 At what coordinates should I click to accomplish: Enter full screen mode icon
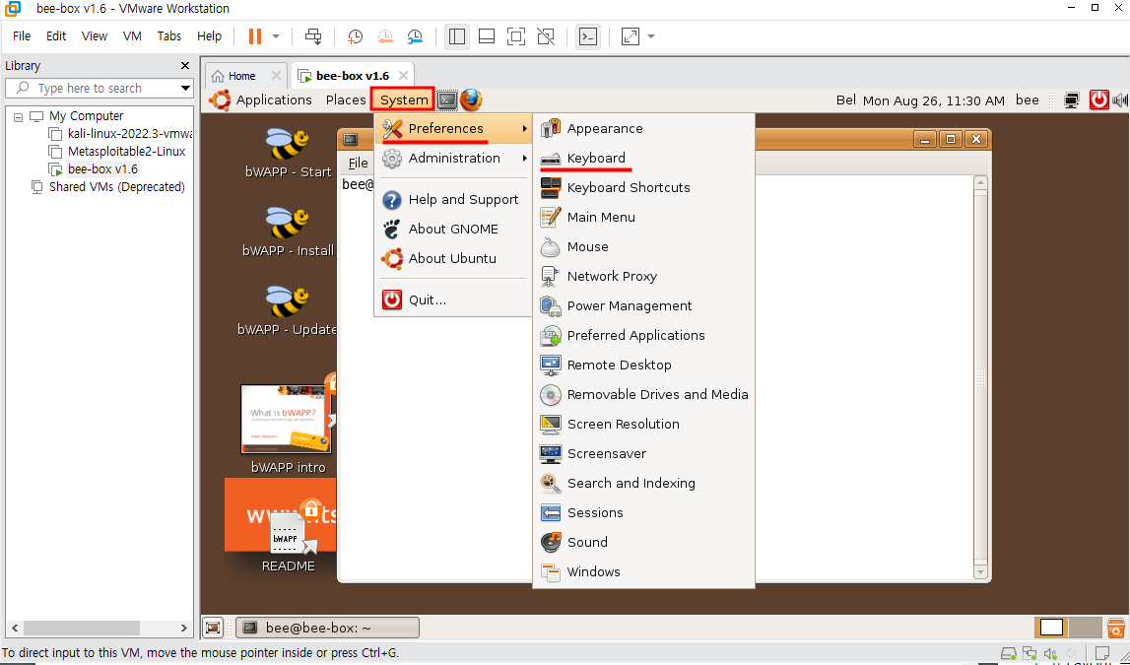coord(516,36)
